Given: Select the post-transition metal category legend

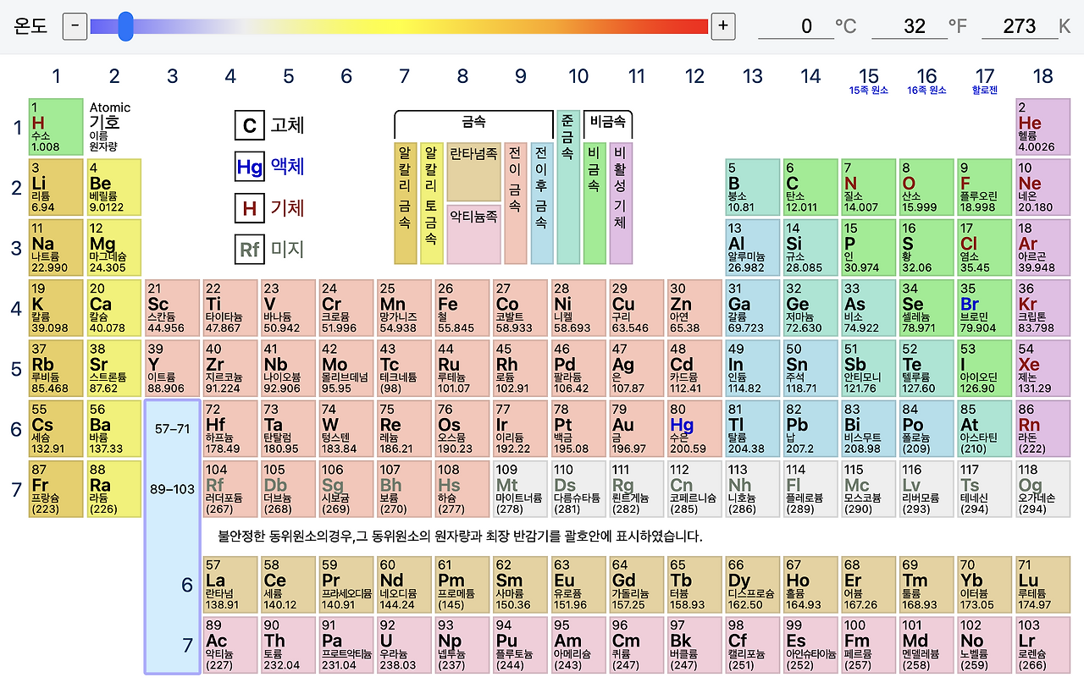Looking at the screenshot, I should (x=542, y=203).
